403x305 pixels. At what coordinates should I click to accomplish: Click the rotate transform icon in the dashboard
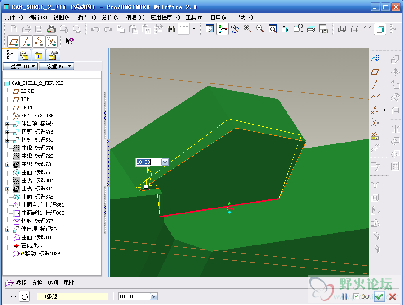pos(24,296)
